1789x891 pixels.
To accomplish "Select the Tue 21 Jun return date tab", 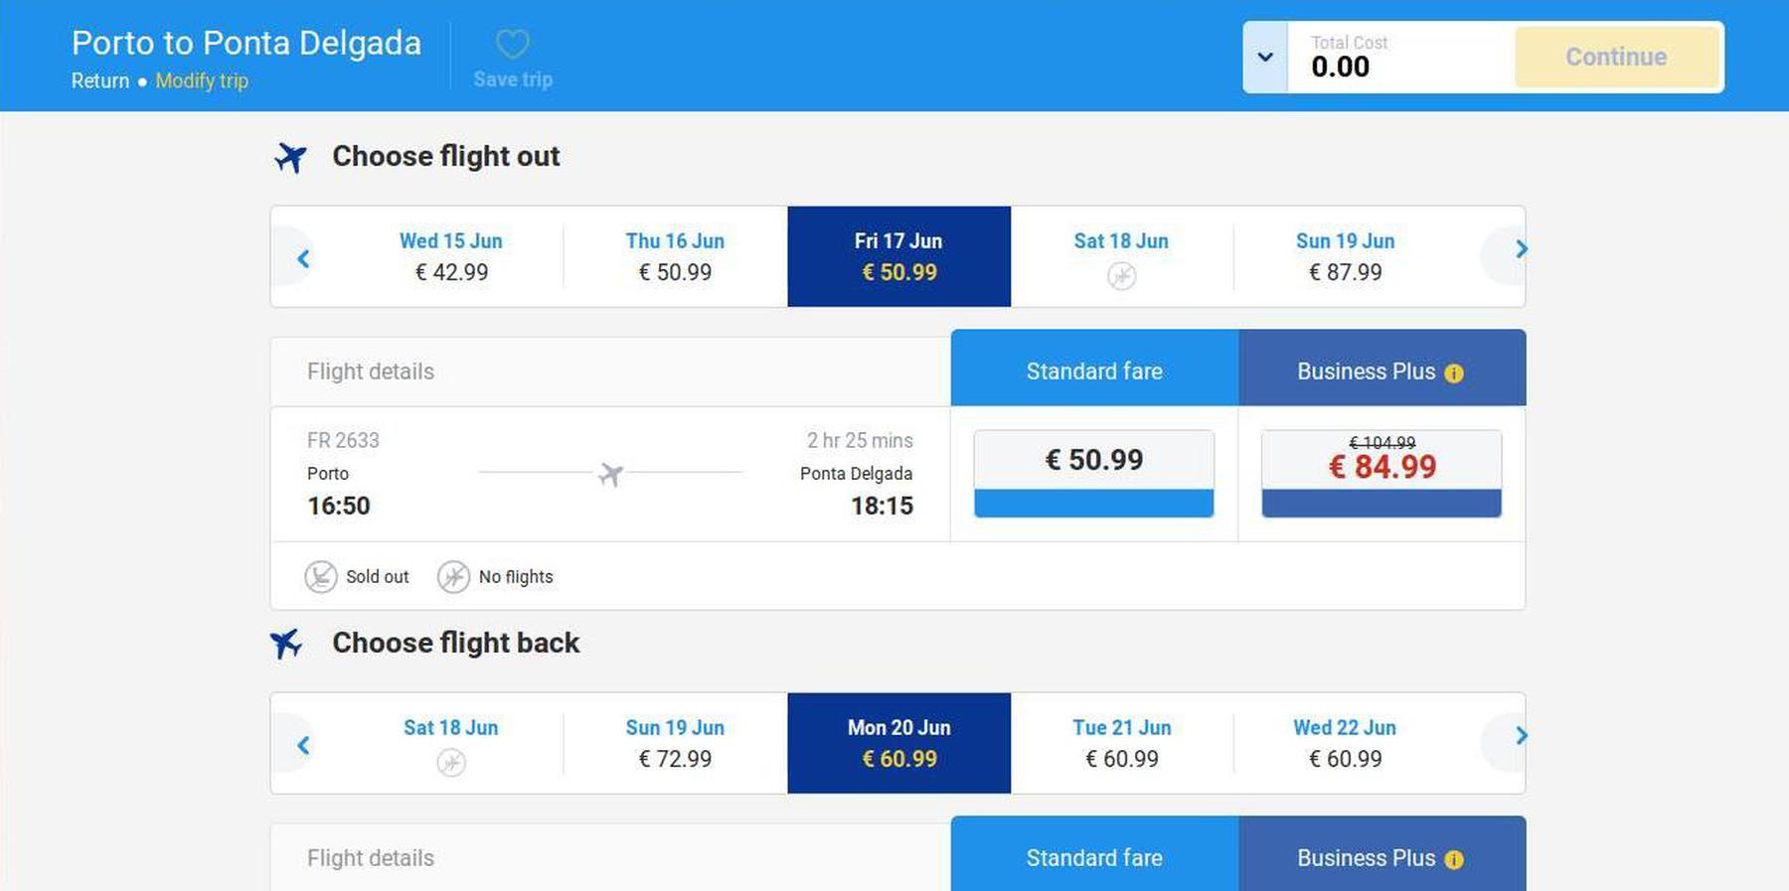I will click(1122, 743).
